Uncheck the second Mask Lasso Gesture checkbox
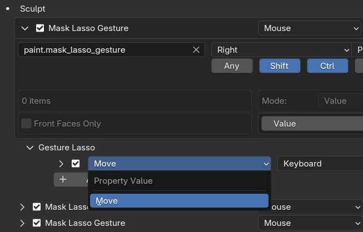Screen dimensions: 363x232 (x=37, y=207)
